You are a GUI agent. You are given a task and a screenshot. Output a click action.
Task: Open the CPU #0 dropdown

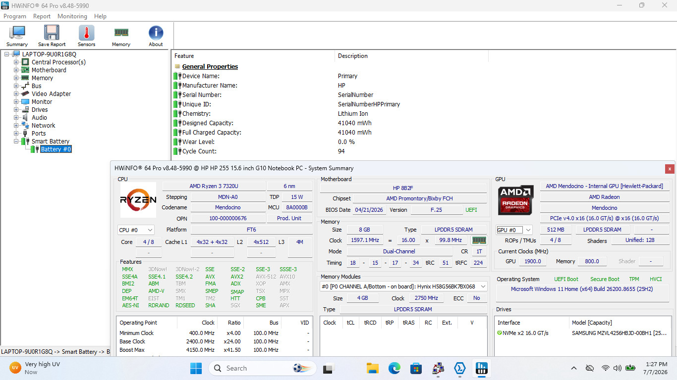(x=136, y=230)
